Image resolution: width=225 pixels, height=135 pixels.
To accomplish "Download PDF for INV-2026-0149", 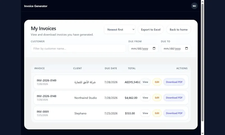I will click(174, 82).
